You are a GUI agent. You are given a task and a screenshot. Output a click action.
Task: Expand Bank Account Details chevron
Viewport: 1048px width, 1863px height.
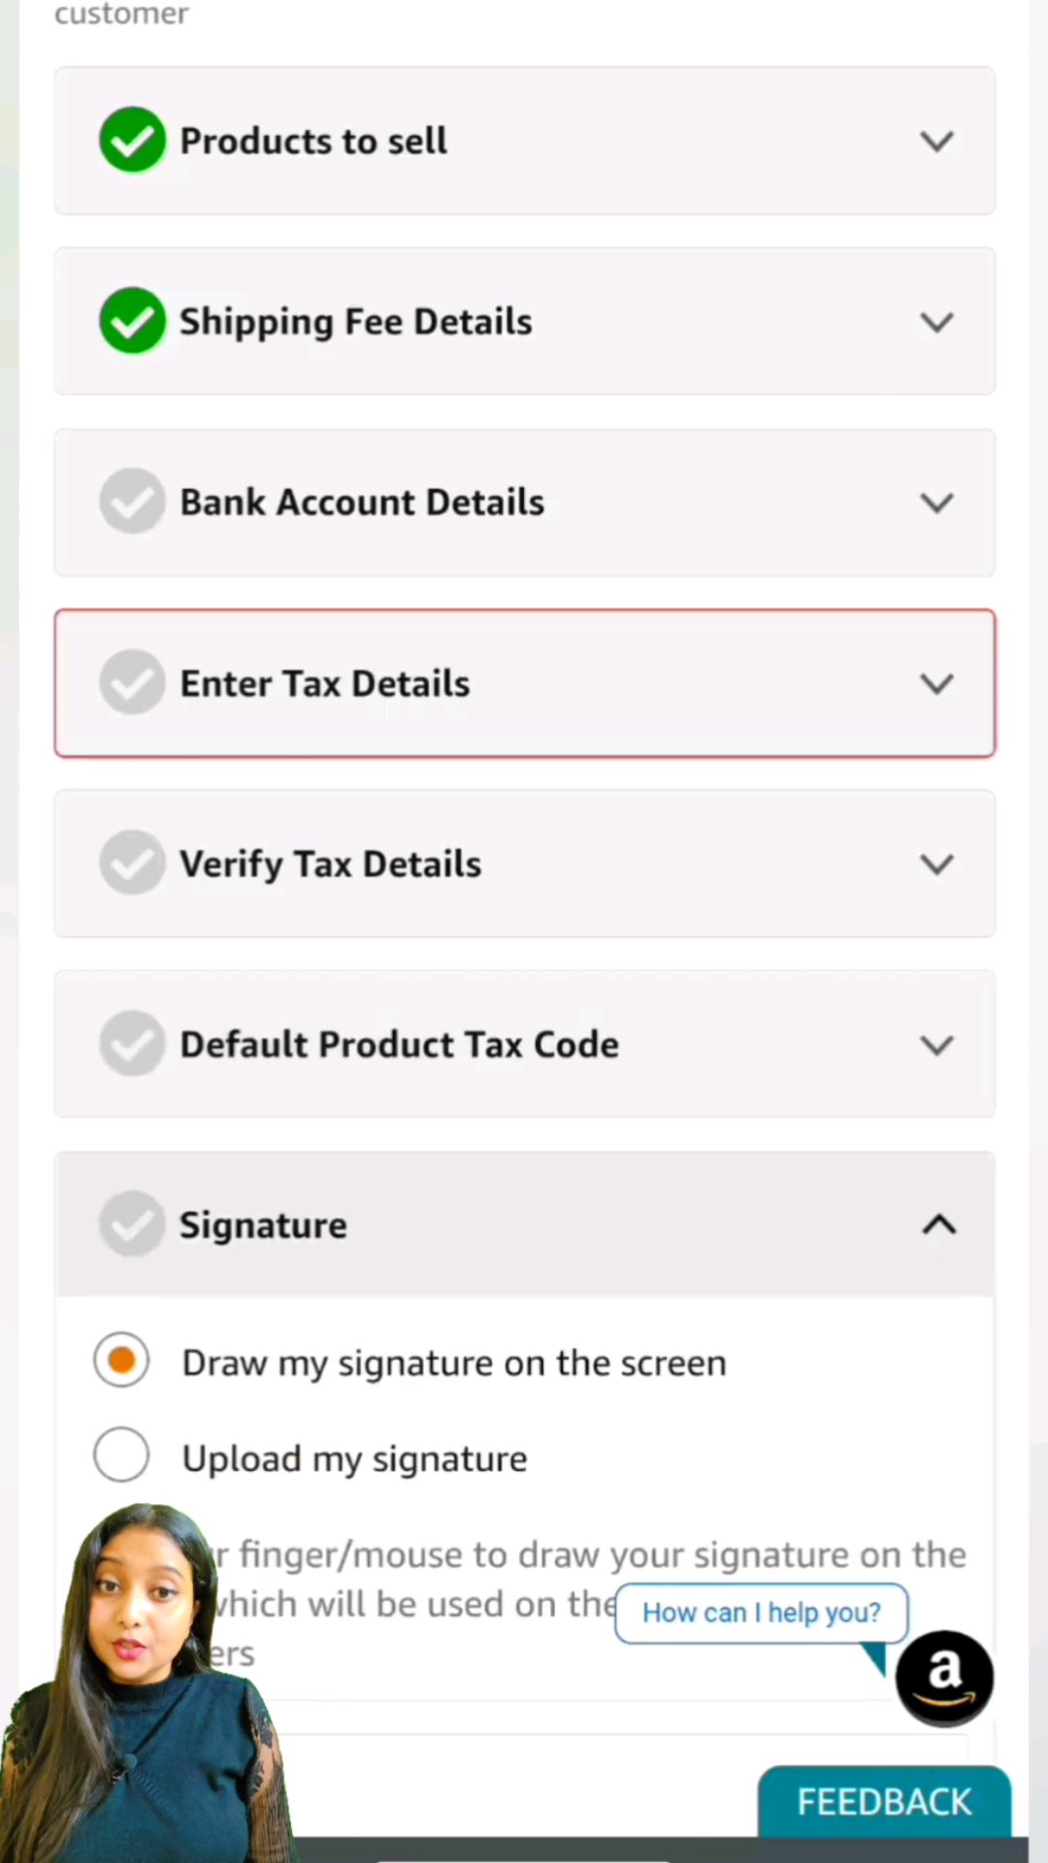point(936,503)
